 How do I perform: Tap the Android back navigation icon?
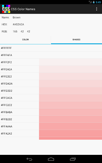point(29,159)
